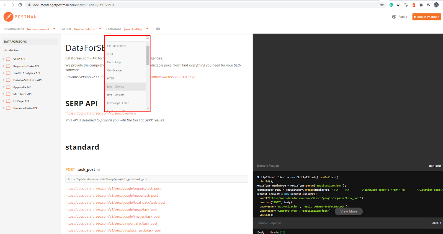The width and height of the screenshot is (443, 234).
Task: Click the Keywords Data API folder icon
Action: [x=8, y=66]
